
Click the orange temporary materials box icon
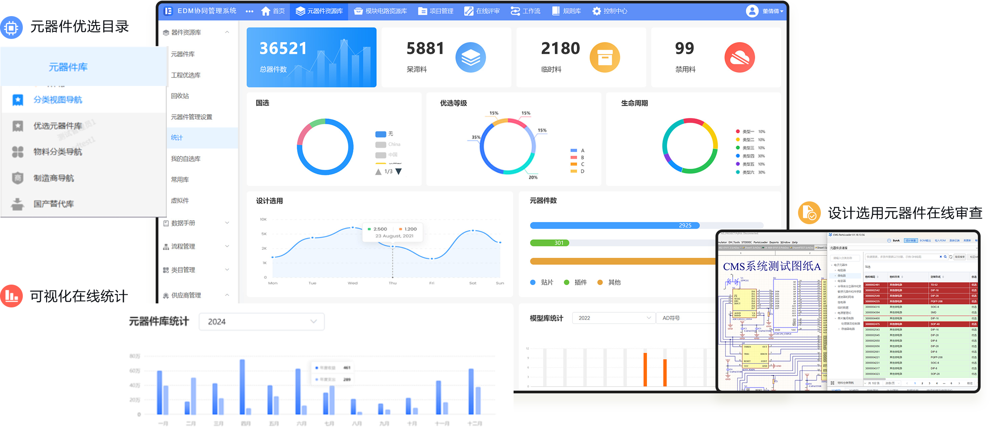(604, 57)
